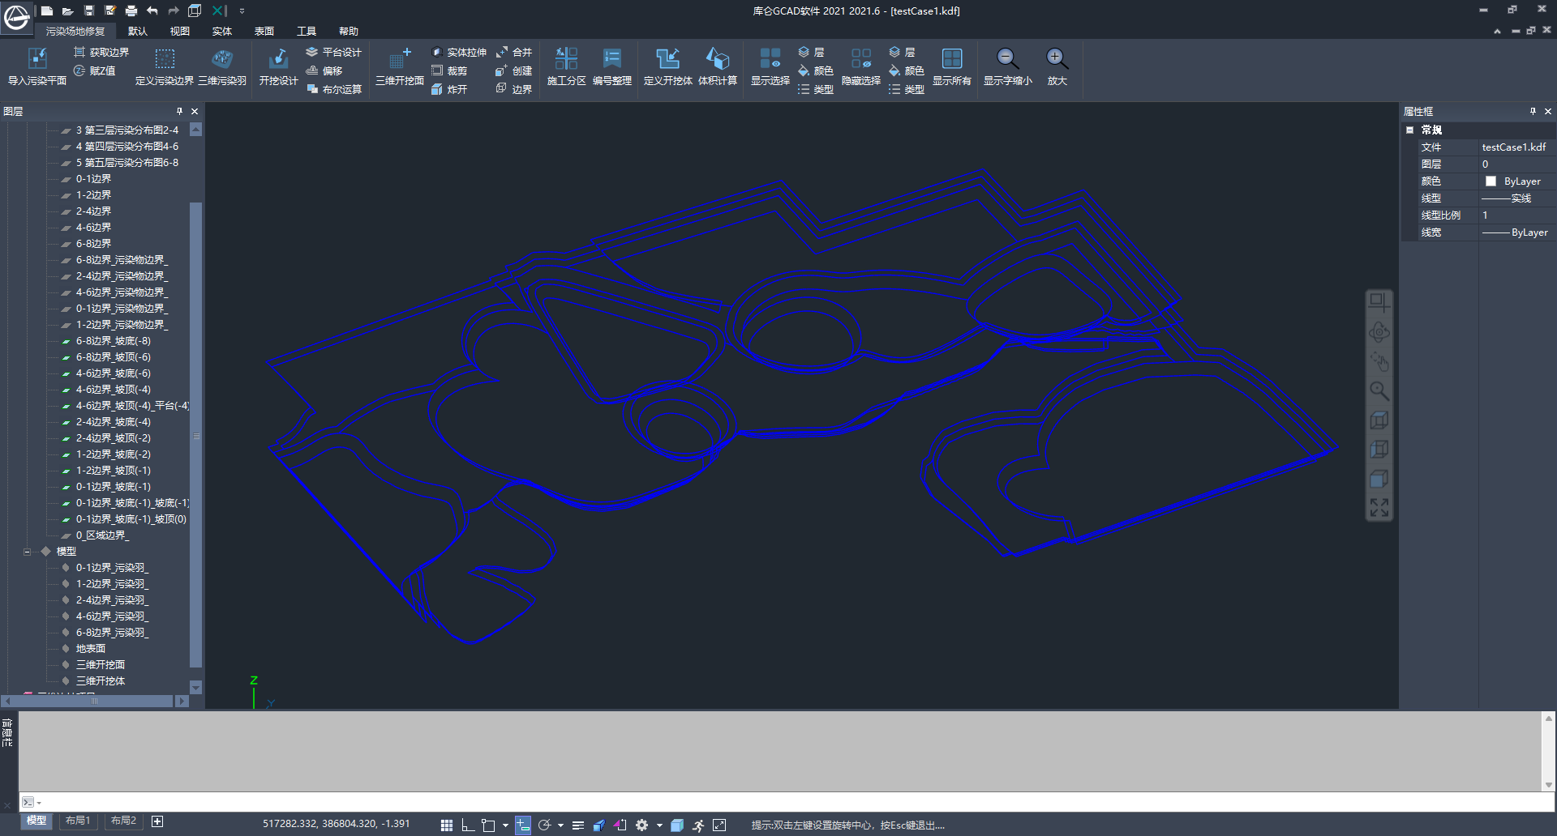Switch to 布局1 layout tab
The image size is (1557, 836).
point(78,821)
